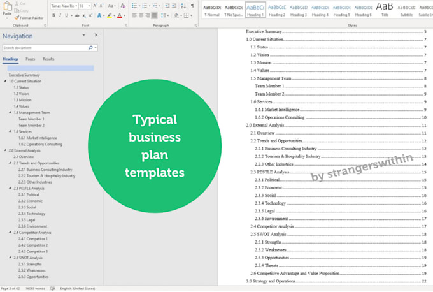Click Page 3 of 62 indicator
This screenshot has width=433, height=292.
[x=10, y=288]
